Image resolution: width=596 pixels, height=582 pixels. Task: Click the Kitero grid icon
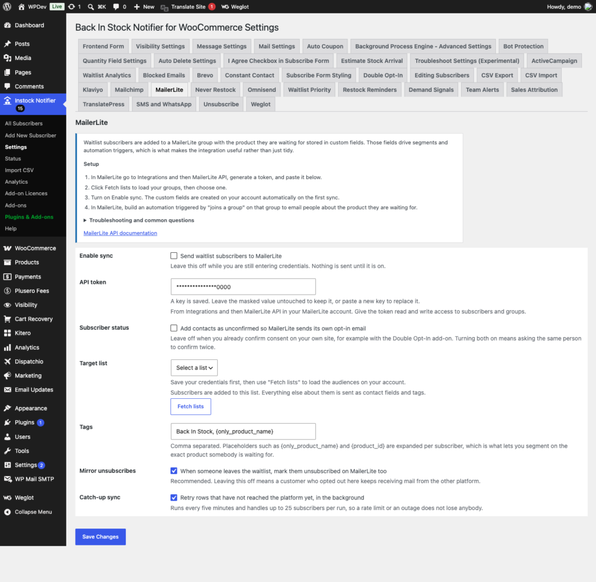(7, 333)
